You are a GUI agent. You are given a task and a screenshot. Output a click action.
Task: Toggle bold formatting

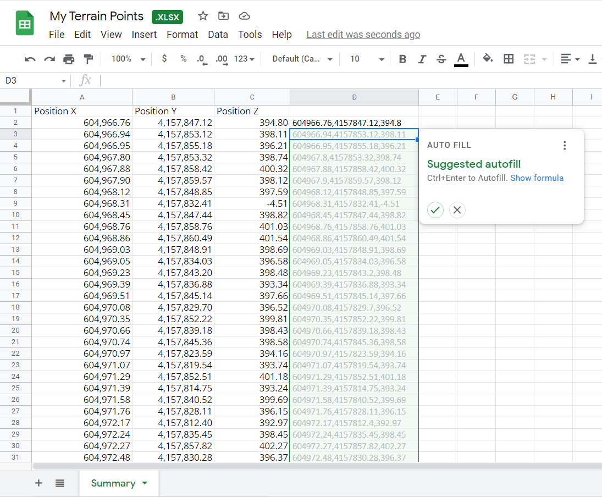(403, 59)
